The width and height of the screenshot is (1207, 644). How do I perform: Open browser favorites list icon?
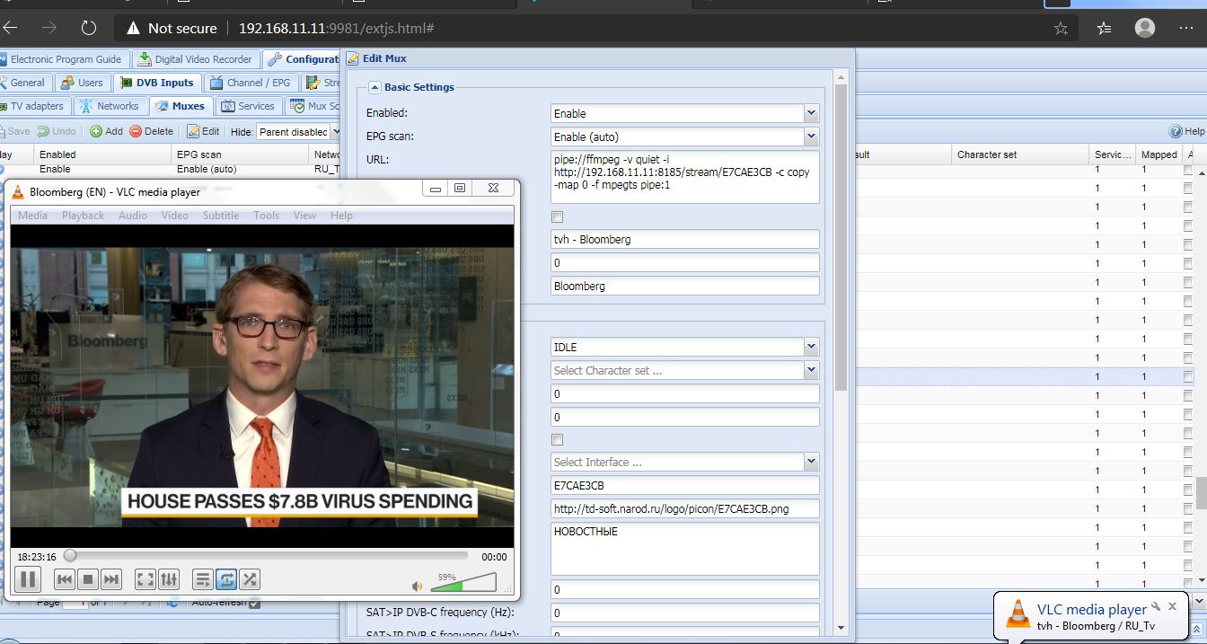[1104, 28]
